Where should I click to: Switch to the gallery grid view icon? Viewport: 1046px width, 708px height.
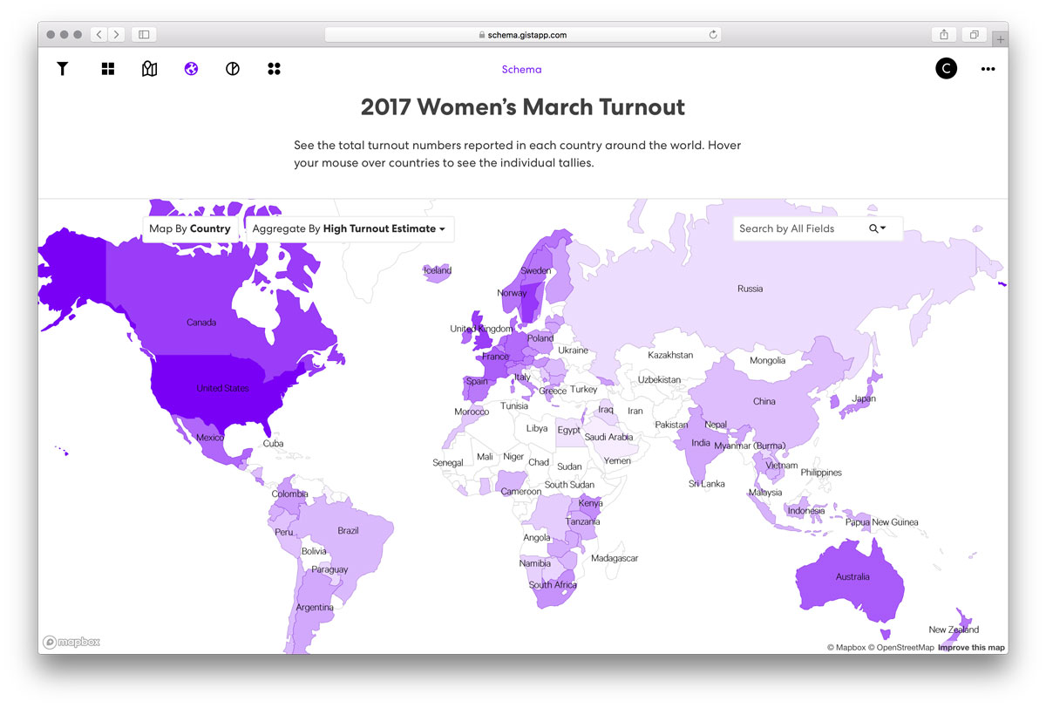click(108, 69)
